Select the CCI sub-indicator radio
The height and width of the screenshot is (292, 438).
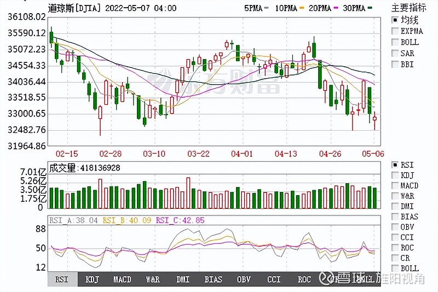395,237
